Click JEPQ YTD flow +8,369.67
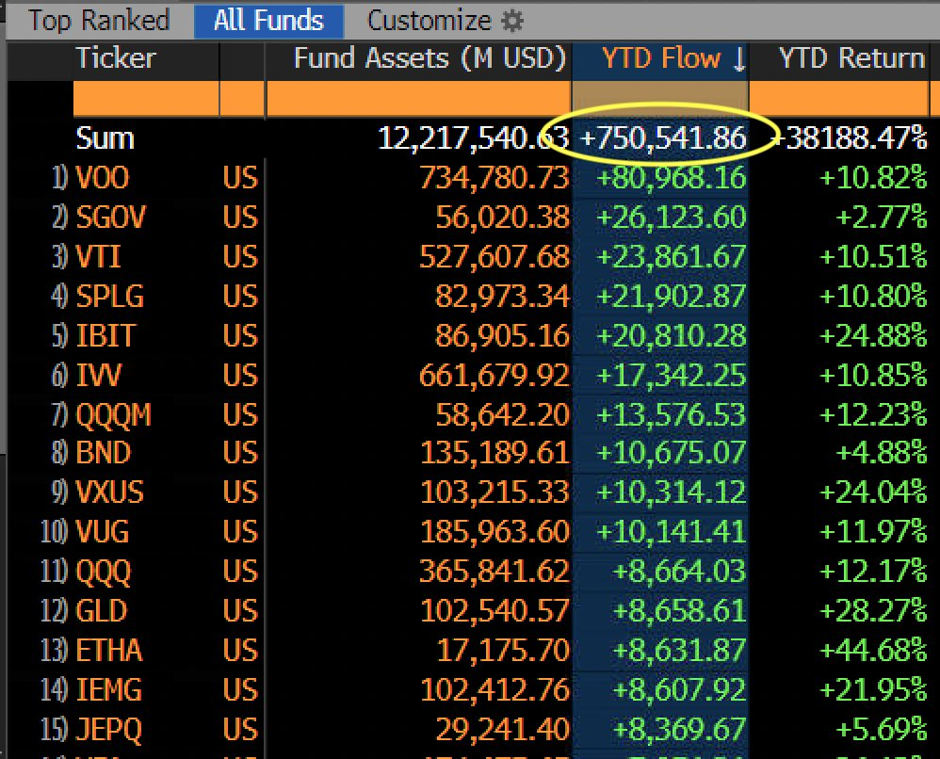Viewport: 940px width, 759px height. click(679, 730)
